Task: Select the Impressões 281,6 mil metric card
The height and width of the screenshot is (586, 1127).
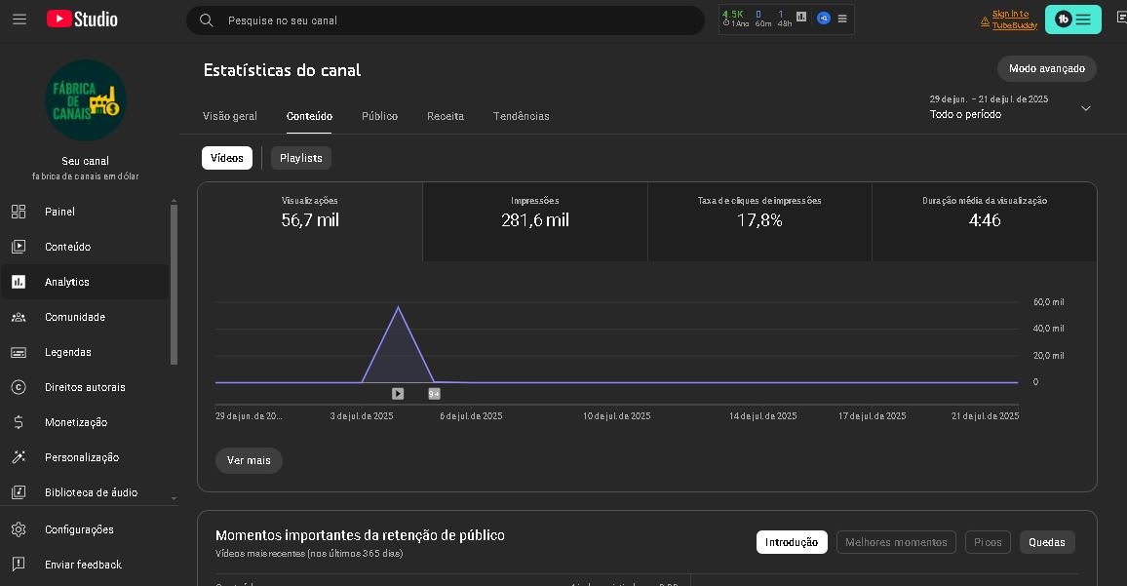Action: coord(535,221)
